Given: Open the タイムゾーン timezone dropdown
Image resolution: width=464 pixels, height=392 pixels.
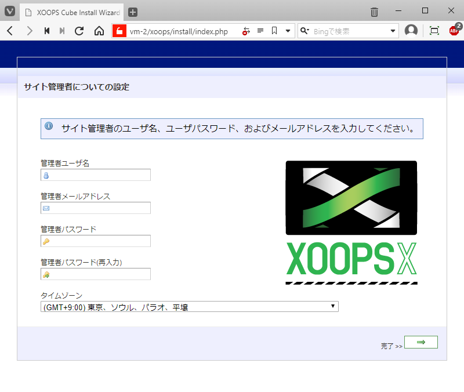Looking at the screenshot, I should (190, 307).
